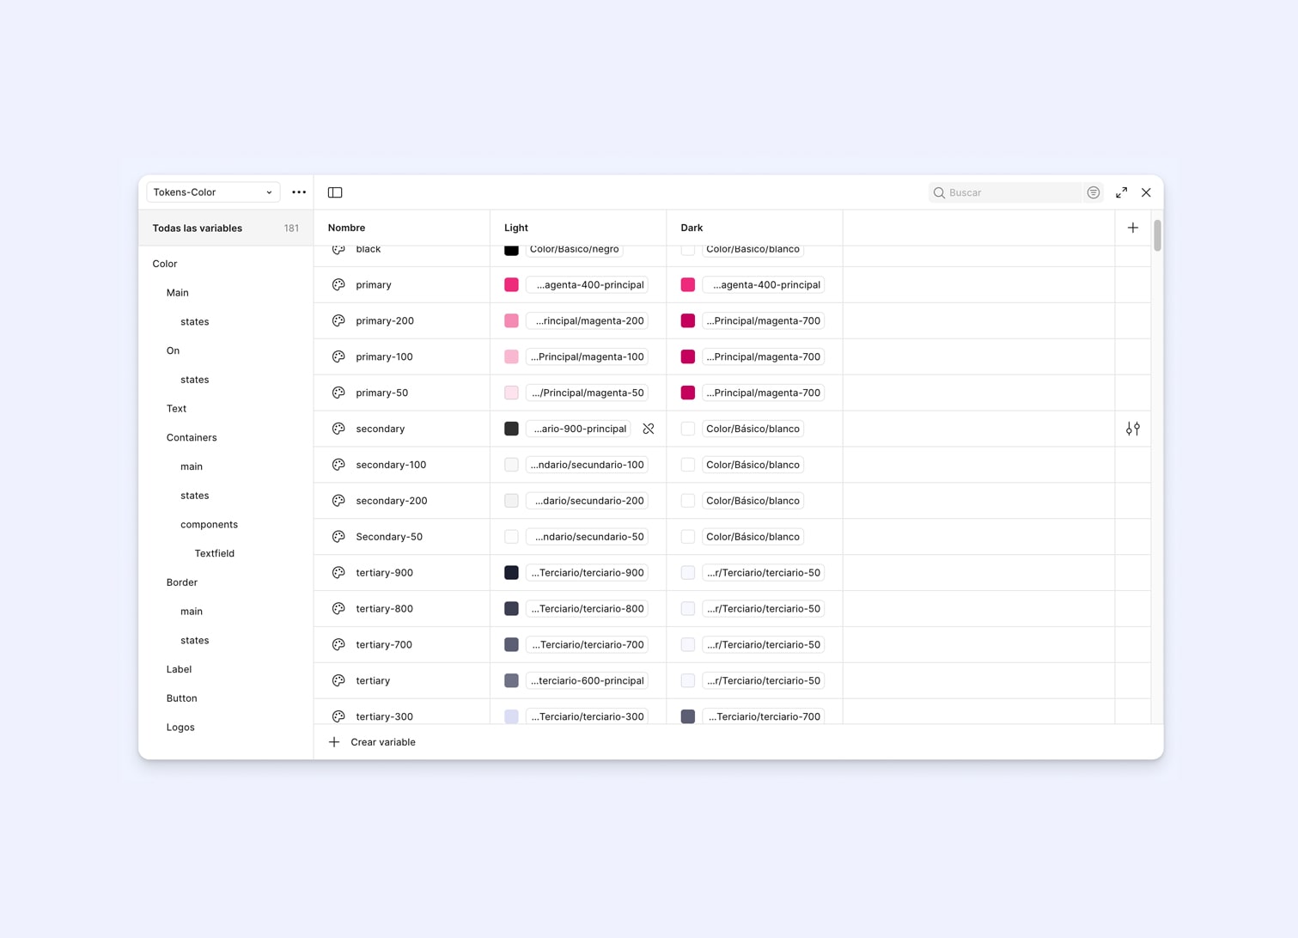
Task: Select the Containers group in sidebar
Action: (192, 437)
